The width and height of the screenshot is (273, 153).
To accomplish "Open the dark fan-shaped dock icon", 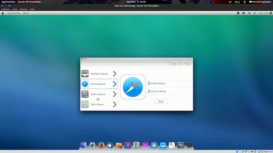I will point(180,145).
